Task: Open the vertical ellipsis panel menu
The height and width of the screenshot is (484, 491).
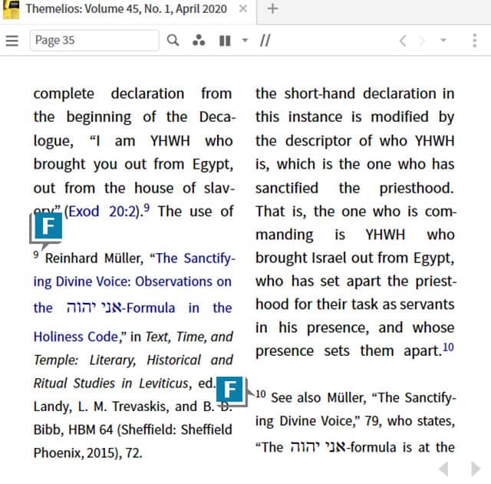Action: (x=475, y=41)
